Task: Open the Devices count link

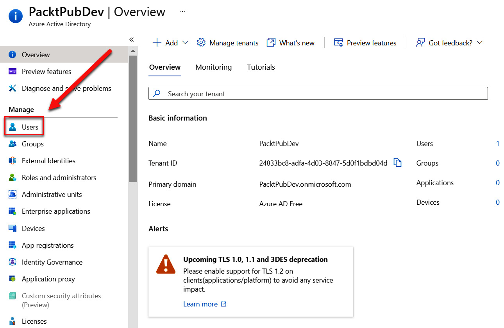Action: pyautogui.click(x=498, y=202)
